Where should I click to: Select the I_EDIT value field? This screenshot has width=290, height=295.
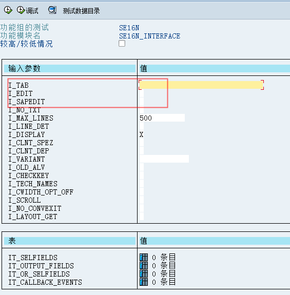pyautogui.click(x=142, y=93)
